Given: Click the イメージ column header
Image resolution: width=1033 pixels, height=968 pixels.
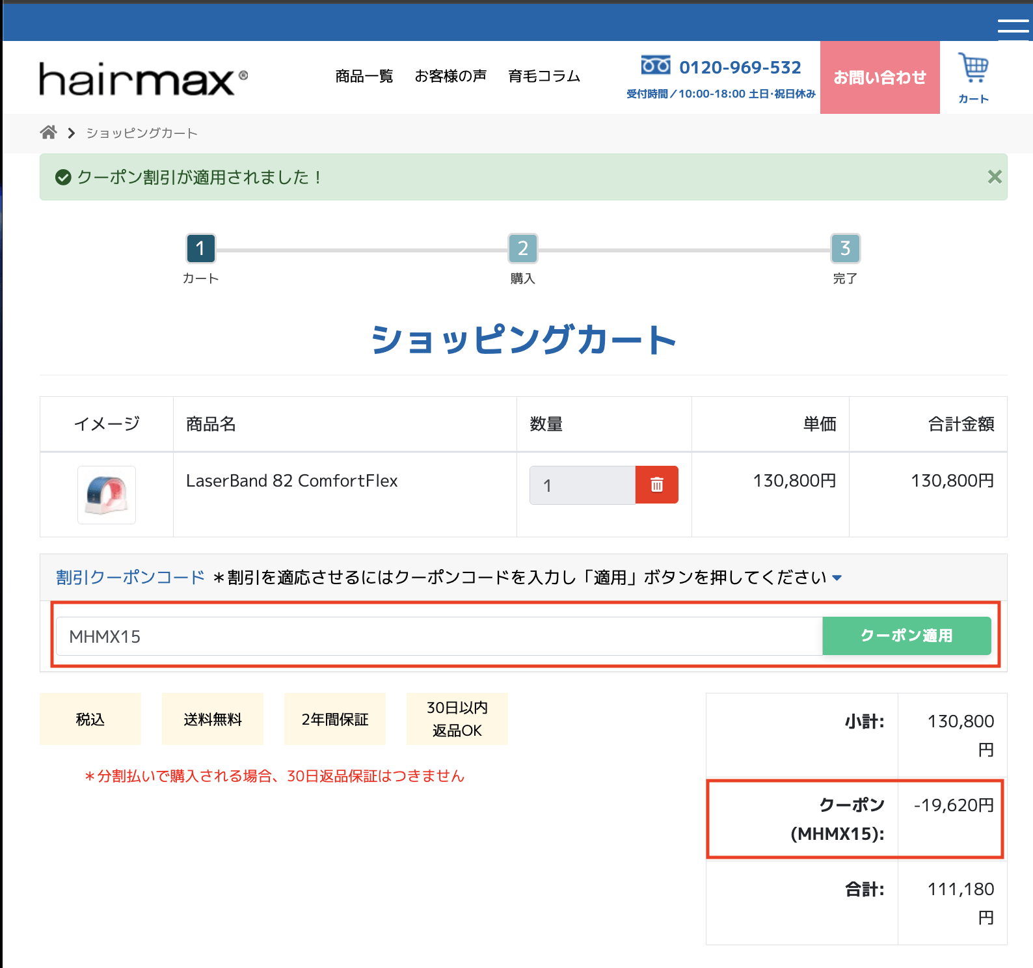Looking at the screenshot, I should click(107, 424).
